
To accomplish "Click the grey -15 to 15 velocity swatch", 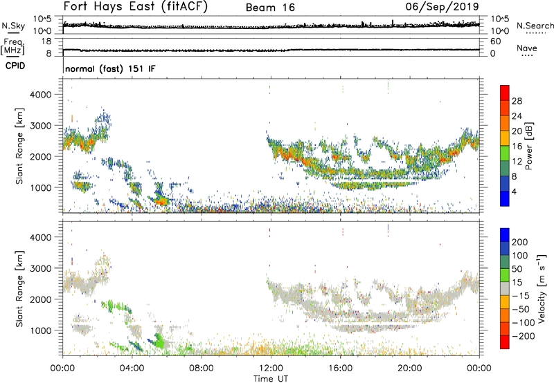I will (505, 288).
